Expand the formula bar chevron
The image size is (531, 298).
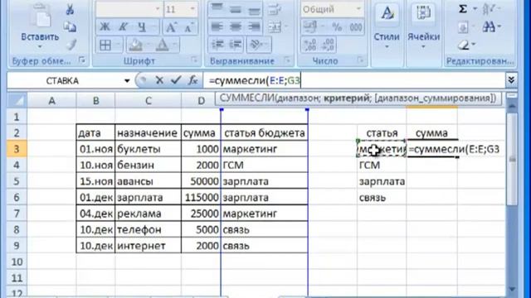511,80
